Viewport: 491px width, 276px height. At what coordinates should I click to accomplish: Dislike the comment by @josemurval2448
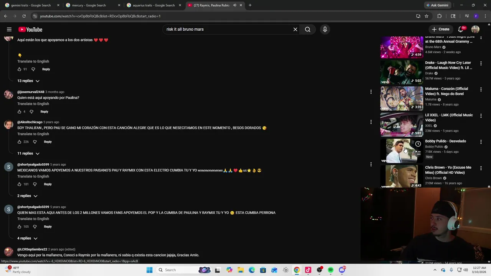(x=31, y=112)
